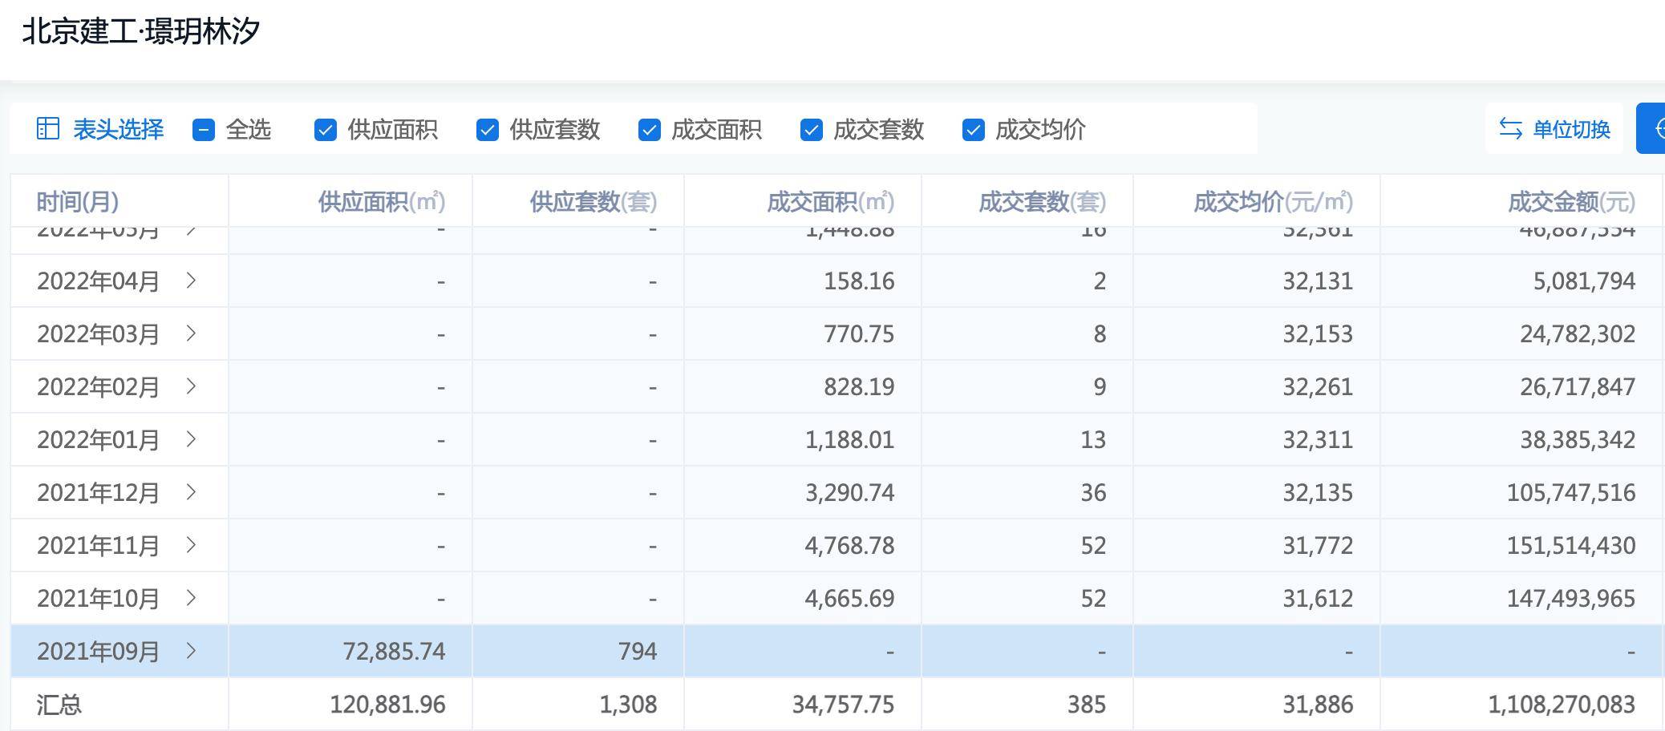The height and width of the screenshot is (731, 1665).
Task: Toggle the 全选 checkbox
Action: pyautogui.click(x=204, y=129)
